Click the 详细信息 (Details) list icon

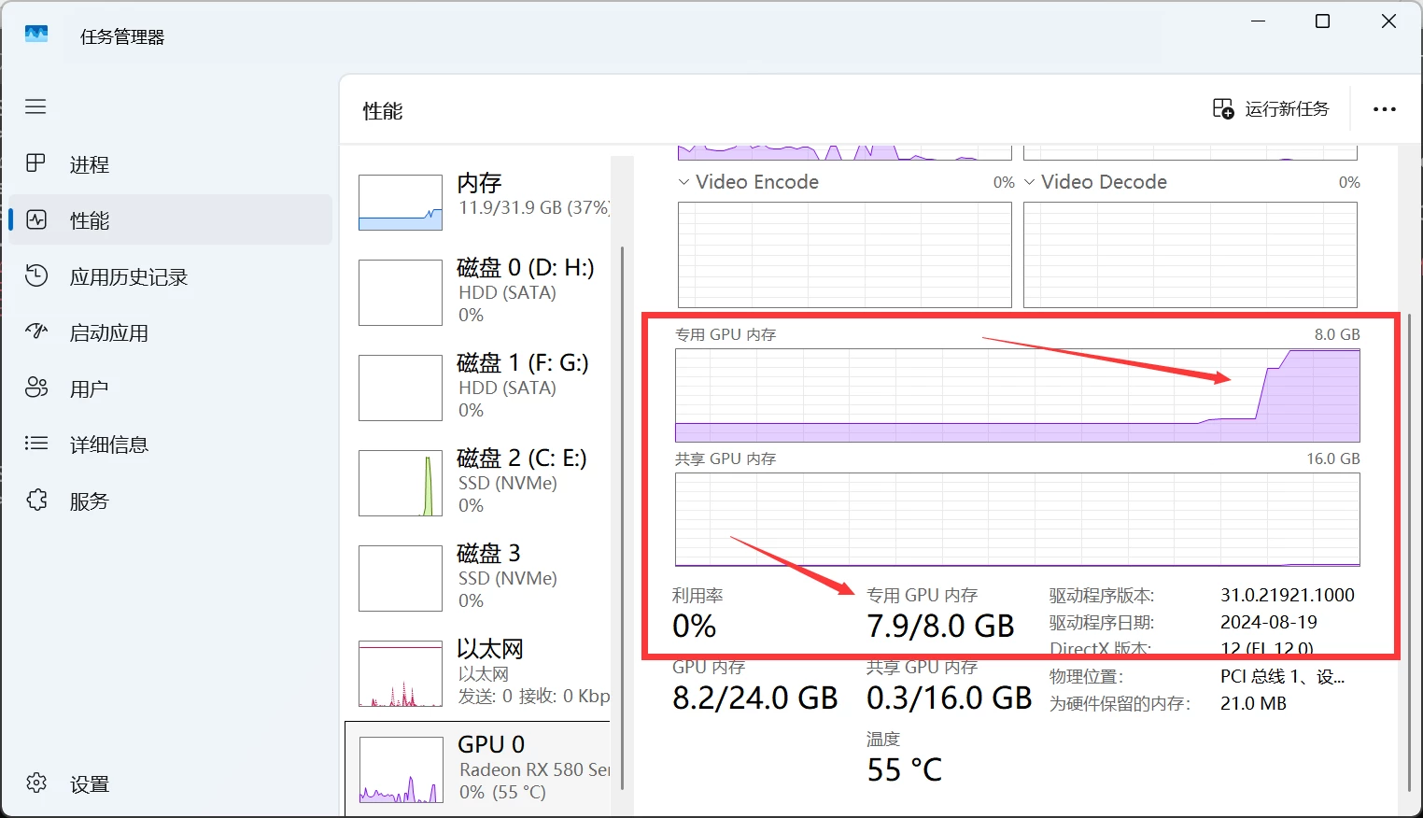tap(35, 444)
